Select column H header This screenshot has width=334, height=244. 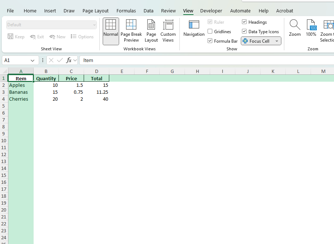[x=197, y=71]
